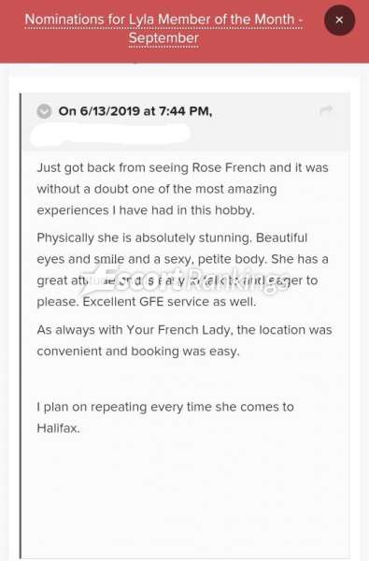369x561 pixels.
Task: Click the 'Just got back from seeing' paragraph
Action: 182,189
